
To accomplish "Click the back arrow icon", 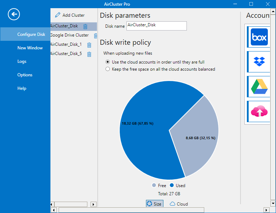I will [x=14, y=14].
